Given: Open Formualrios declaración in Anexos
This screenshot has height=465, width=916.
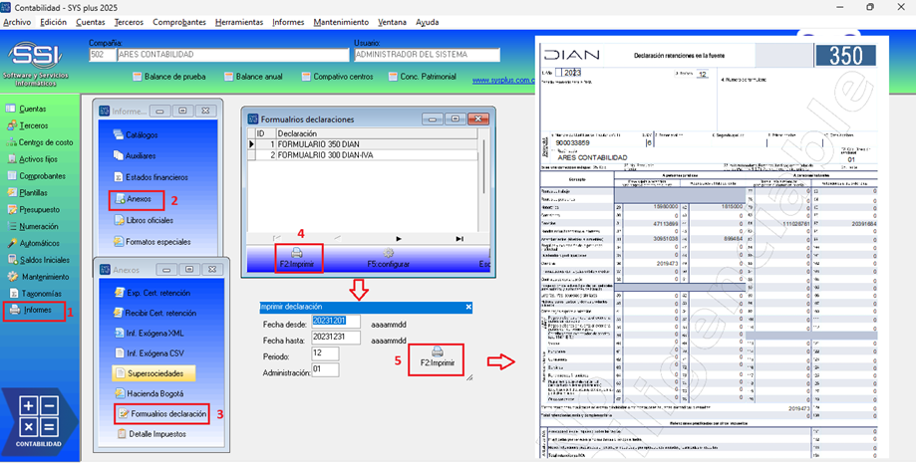Looking at the screenshot, I should point(161,413).
